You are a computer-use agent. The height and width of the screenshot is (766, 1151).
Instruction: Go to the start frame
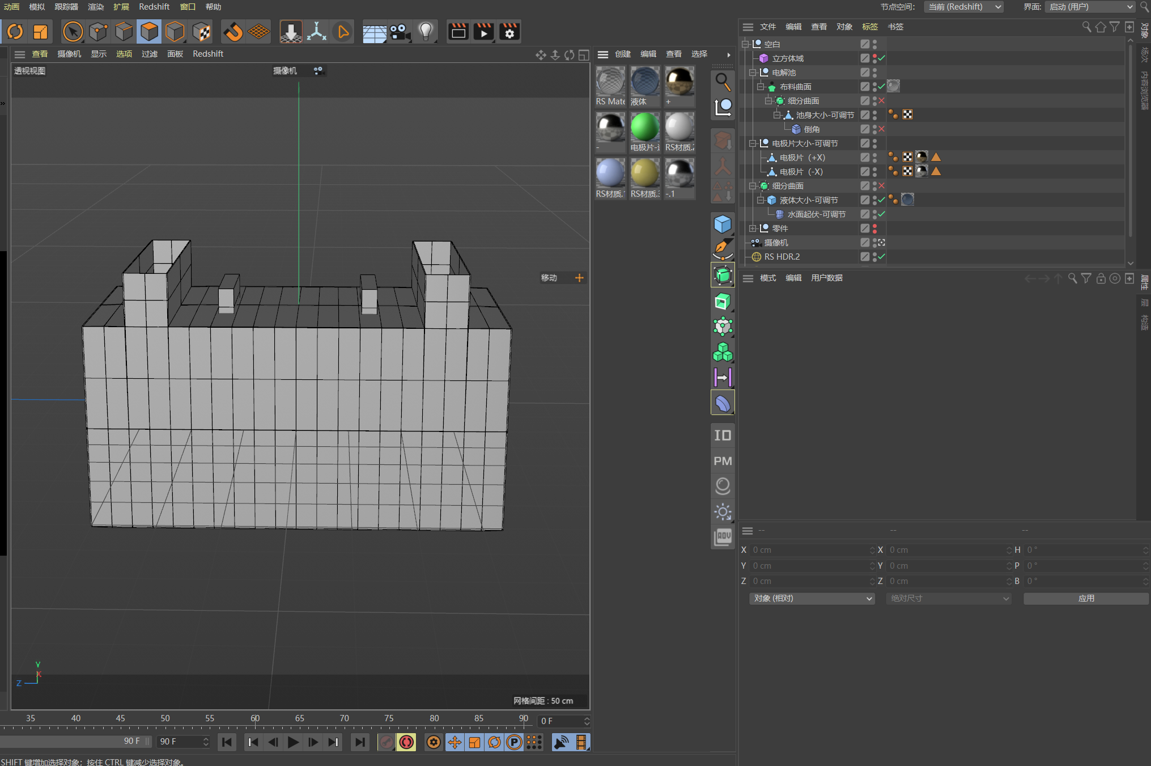pos(227,742)
